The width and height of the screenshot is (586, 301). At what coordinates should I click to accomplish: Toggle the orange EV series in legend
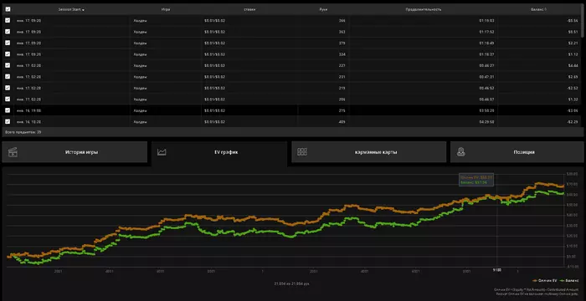click(x=545, y=280)
